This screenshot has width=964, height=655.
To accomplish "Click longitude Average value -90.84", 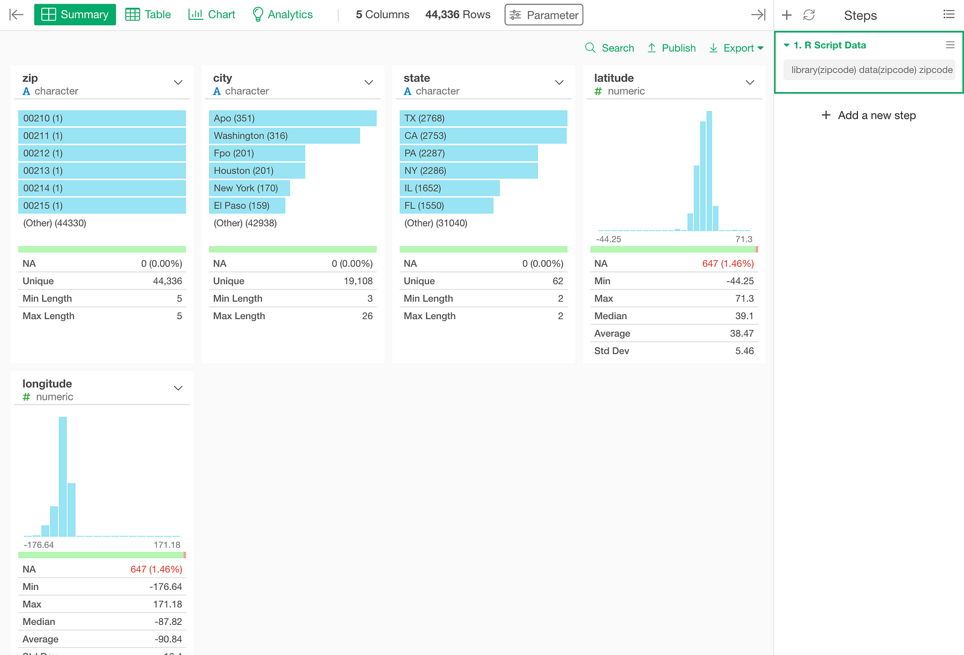I will 168,639.
